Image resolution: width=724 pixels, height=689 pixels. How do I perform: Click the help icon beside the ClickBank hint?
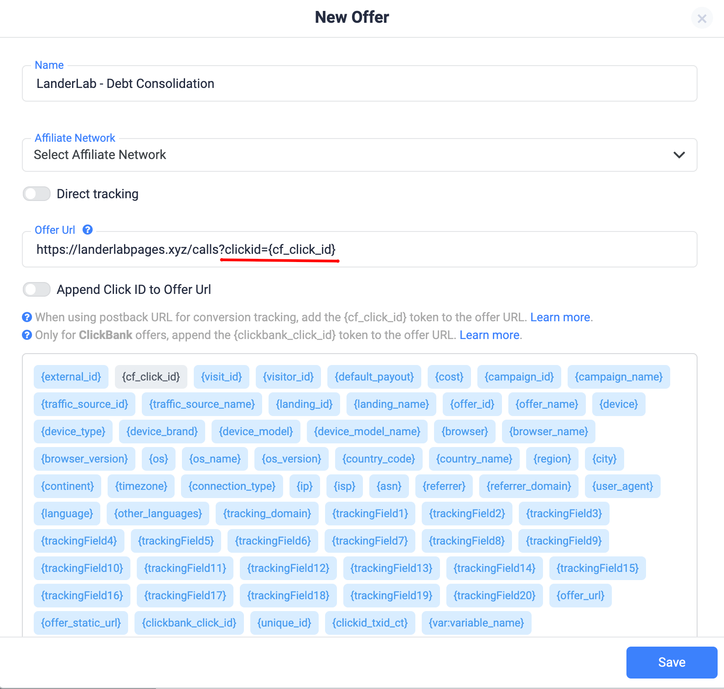(x=27, y=335)
